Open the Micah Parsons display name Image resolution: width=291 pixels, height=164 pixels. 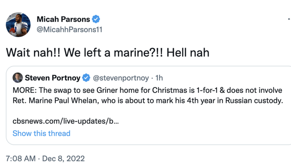(x=63, y=19)
